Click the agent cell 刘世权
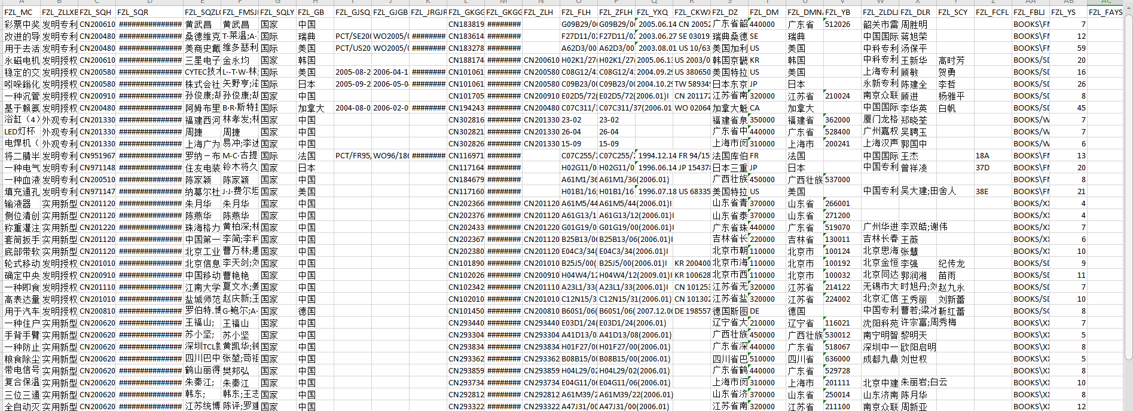1133x411 pixels. [x=918, y=358]
